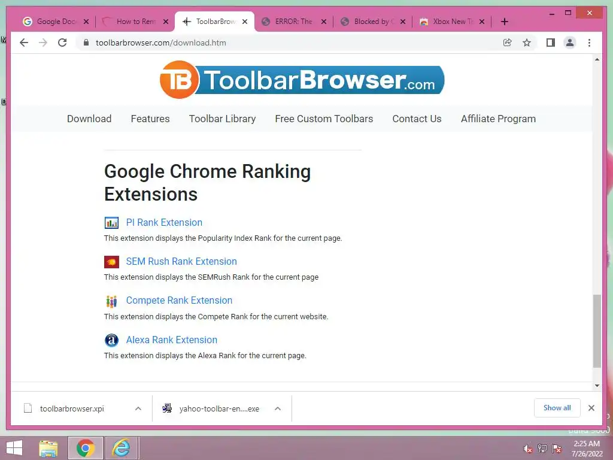Viewport: 613px width, 460px height.
Task: Click the muted volume tray icon
Action: tap(527, 448)
